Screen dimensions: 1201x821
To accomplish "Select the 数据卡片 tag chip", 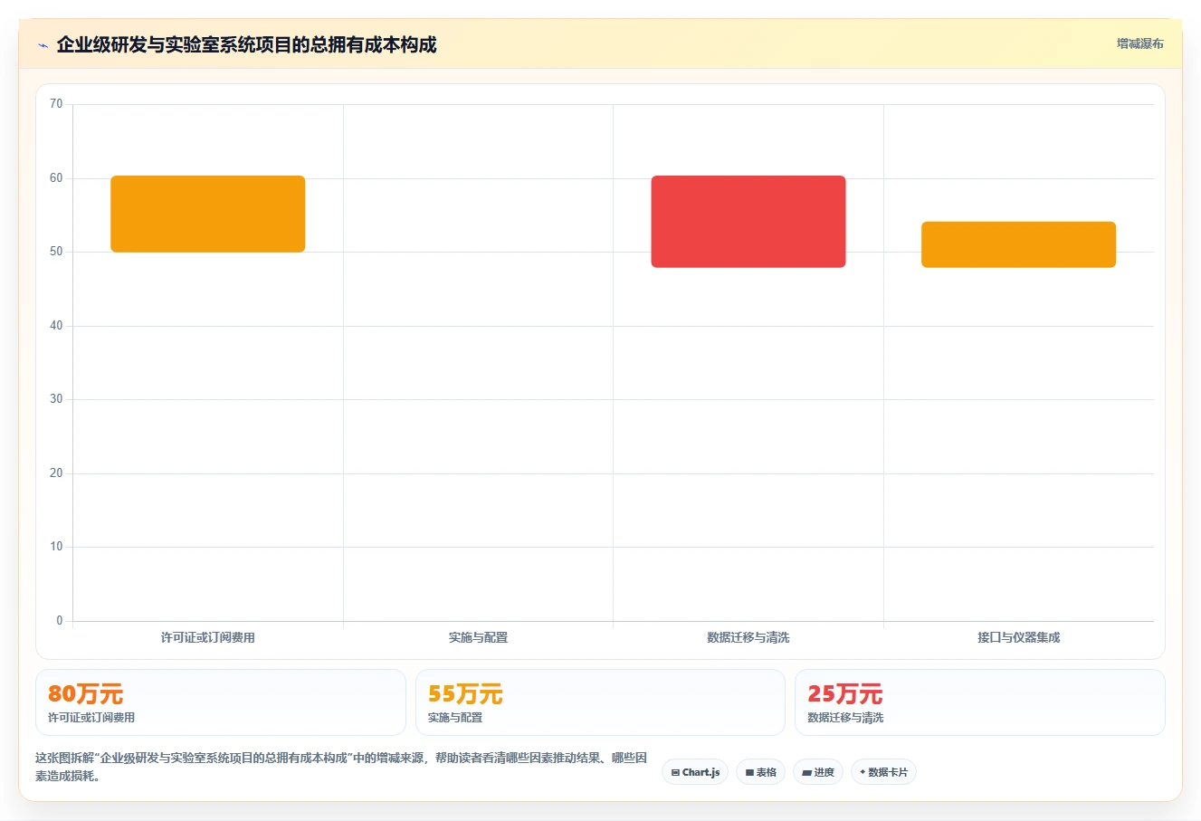I will click(x=883, y=772).
